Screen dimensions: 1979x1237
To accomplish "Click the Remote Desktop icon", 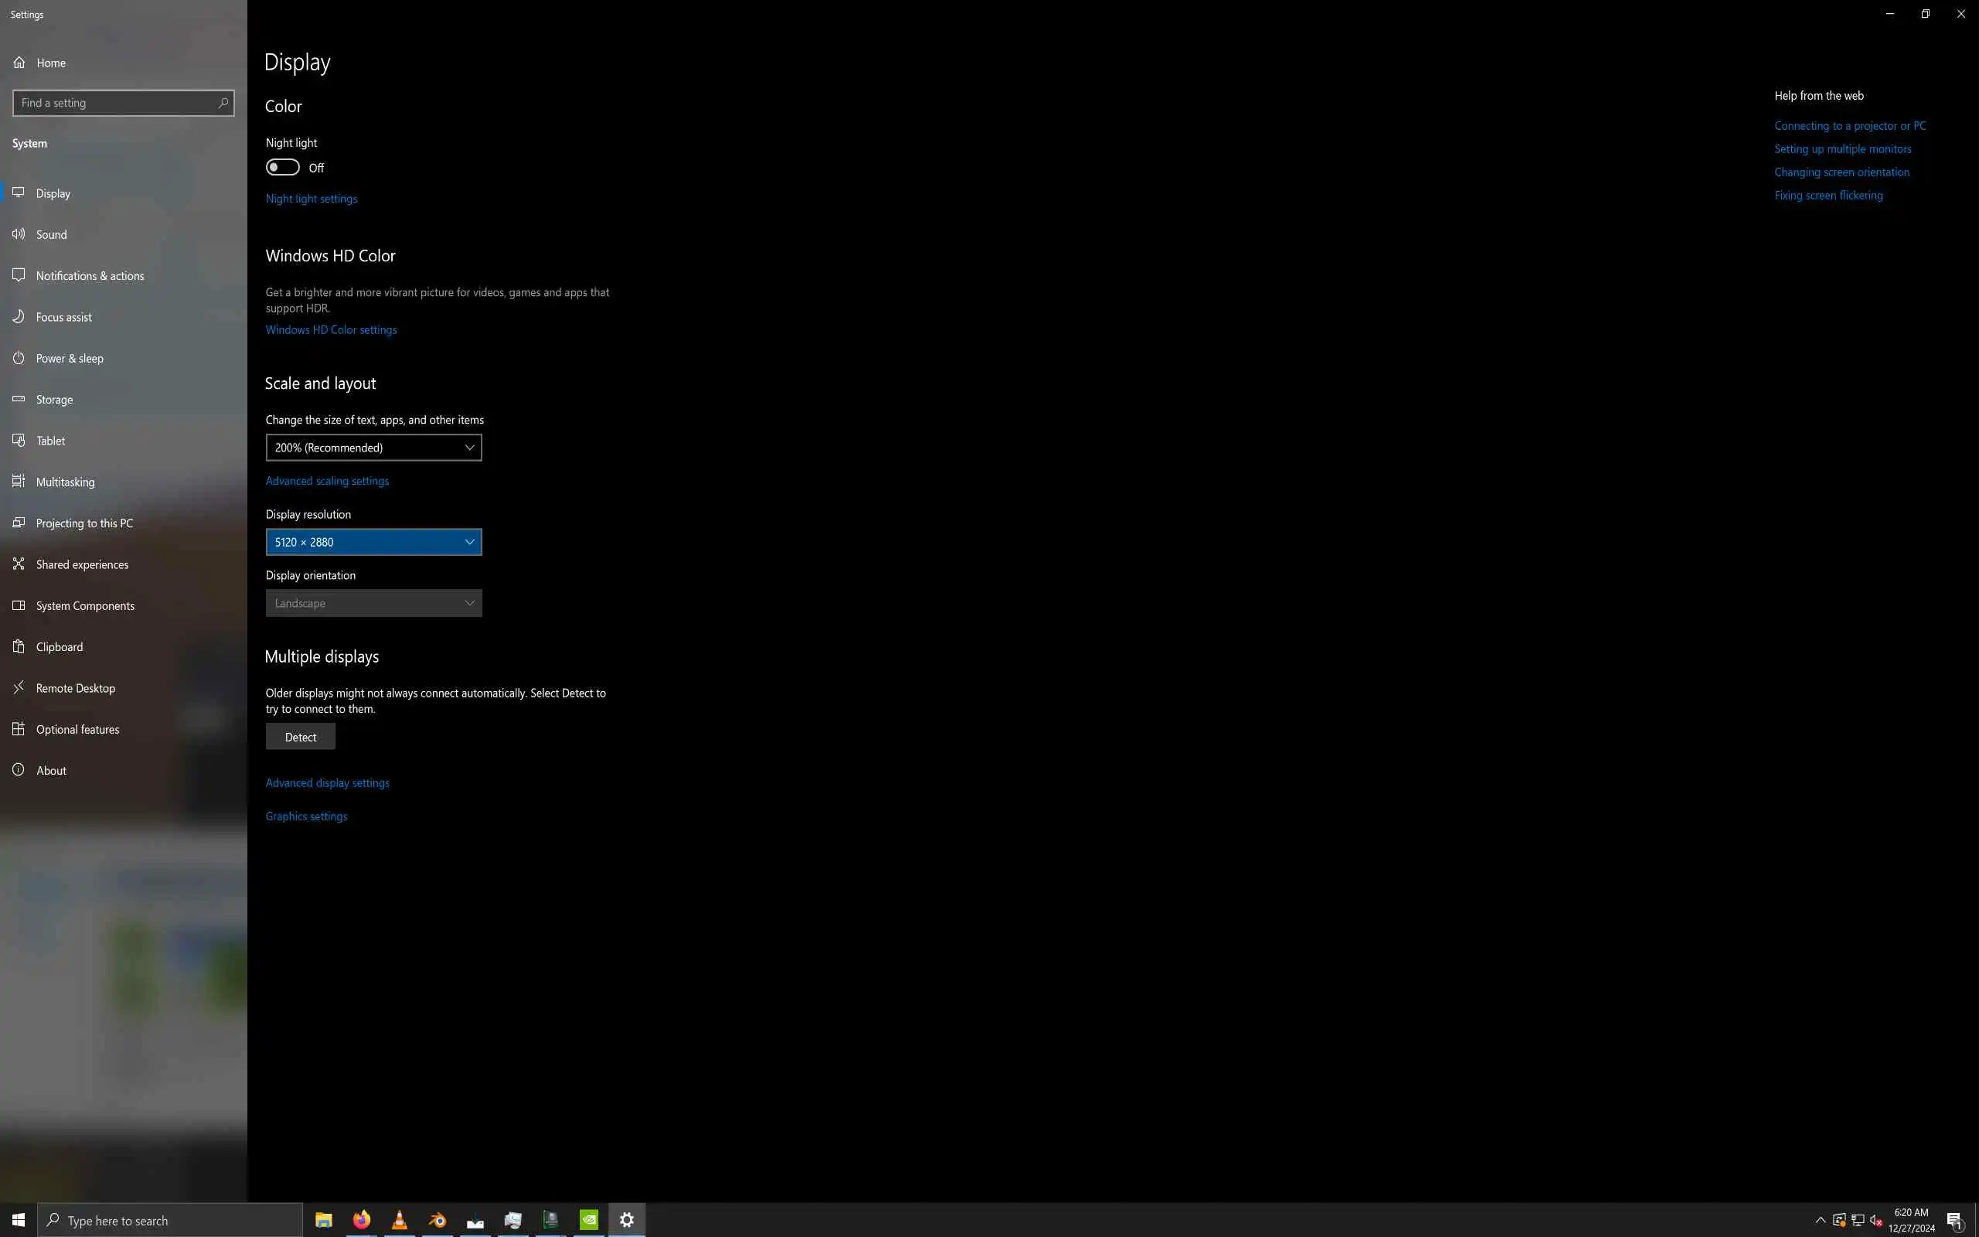I will coord(19,688).
